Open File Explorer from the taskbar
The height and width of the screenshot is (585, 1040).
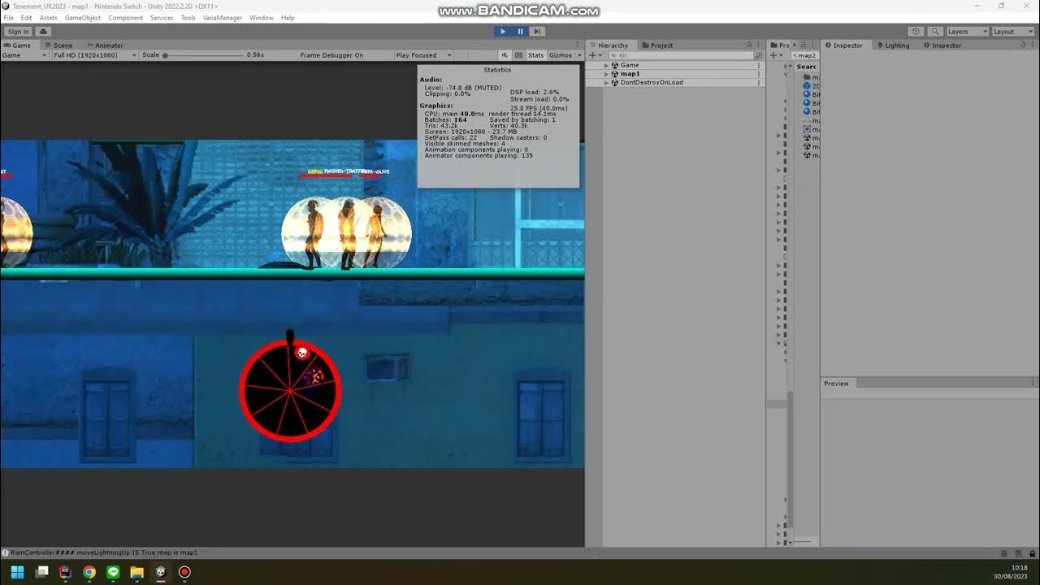tap(137, 572)
